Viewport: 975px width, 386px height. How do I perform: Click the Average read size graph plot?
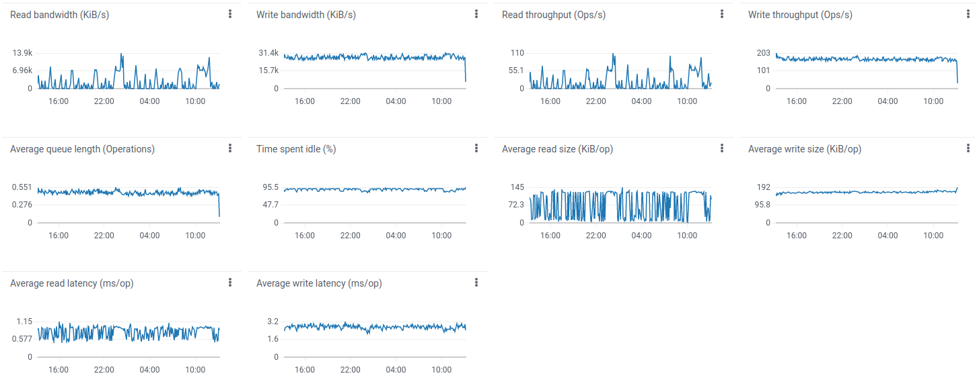point(619,205)
